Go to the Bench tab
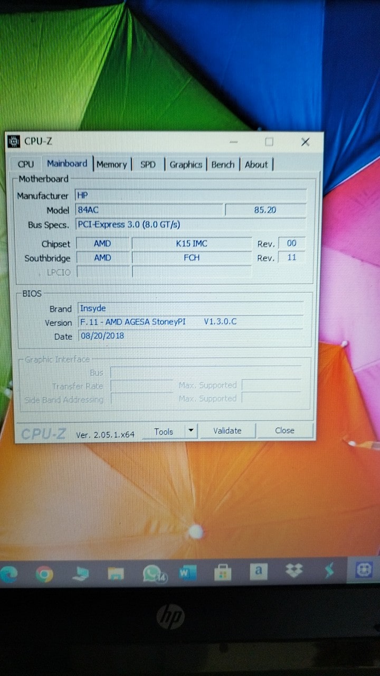 click(223, 165)
